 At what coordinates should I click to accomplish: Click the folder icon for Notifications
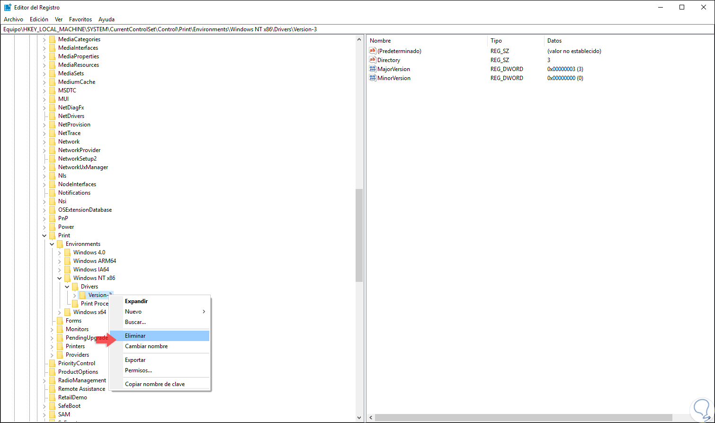point(52,193)
